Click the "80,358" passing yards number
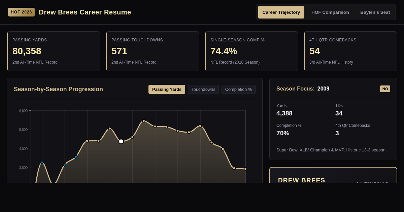The height and width of the screenshot is (212, 404). [x=27, y=51]
